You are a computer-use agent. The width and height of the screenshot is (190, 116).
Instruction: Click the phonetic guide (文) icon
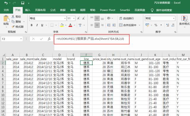coord(80,25)
